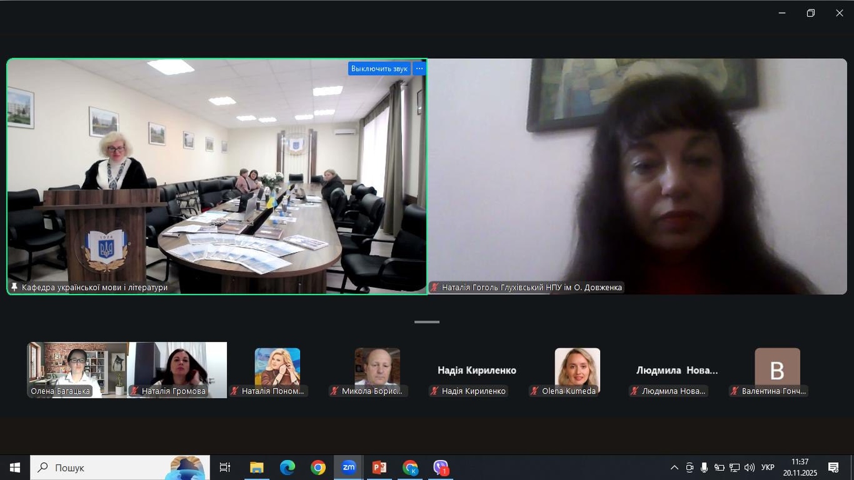Click Наталія Пономаренко profile picture
The image size is (854, 480).
click(x=277, y=366)
